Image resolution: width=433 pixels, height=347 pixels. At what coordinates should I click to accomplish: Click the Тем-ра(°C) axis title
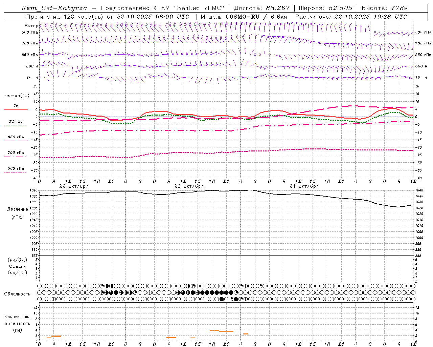[x=16, y=96]
